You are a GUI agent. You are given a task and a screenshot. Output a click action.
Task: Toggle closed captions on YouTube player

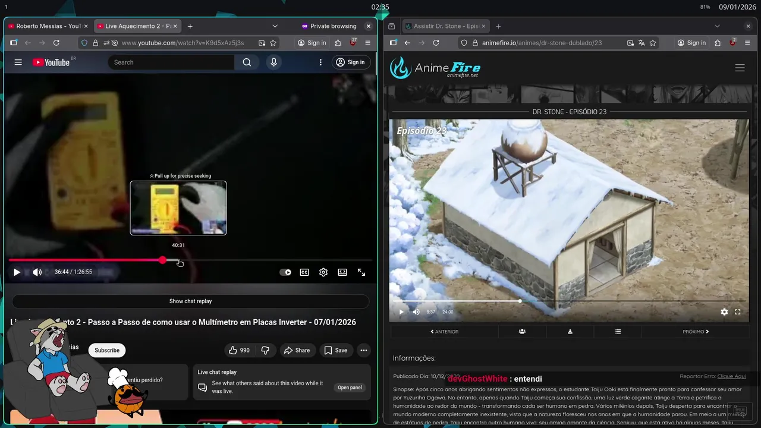click(304, 272)
